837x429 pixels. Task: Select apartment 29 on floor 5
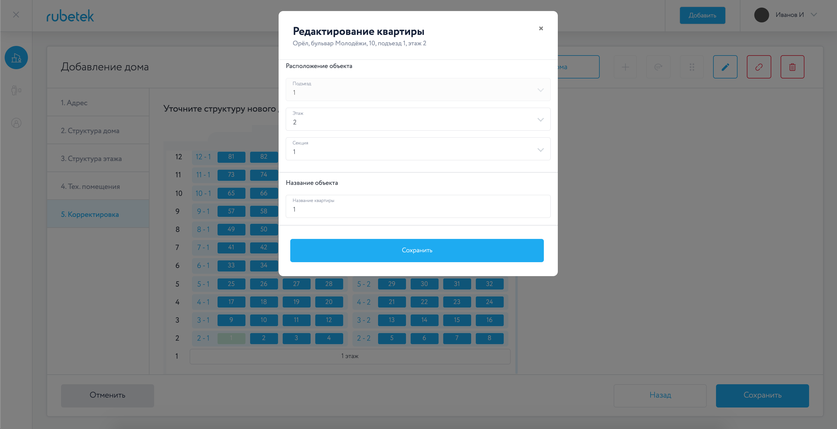tap(391, 284)
